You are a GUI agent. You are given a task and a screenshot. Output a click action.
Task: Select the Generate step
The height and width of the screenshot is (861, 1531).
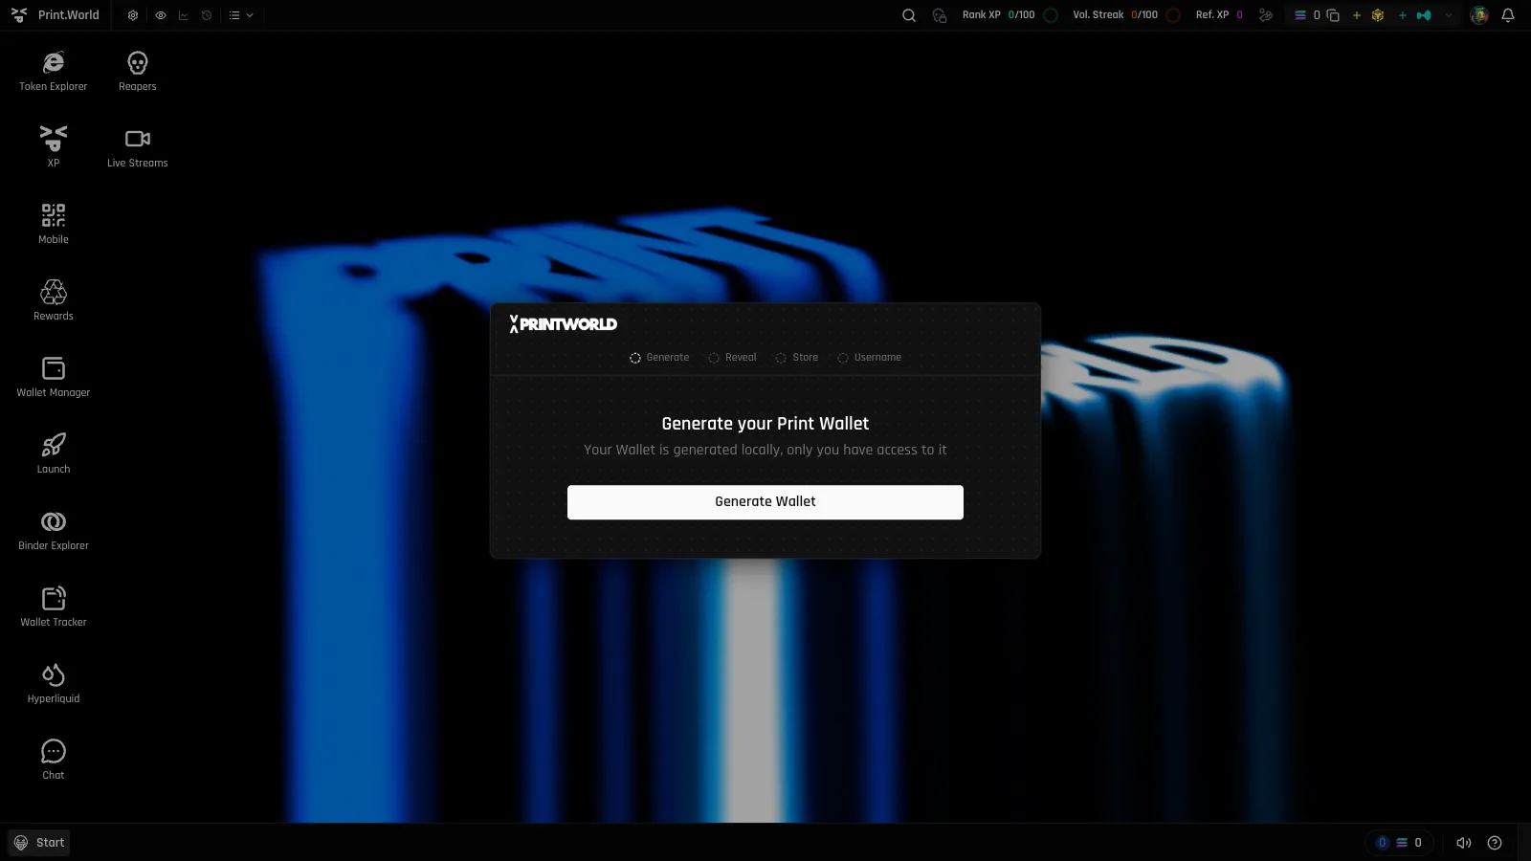(659, 358)
